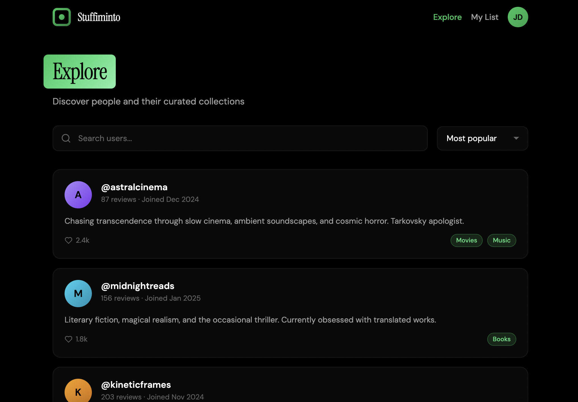Open @astralcinema's username link

134,187
